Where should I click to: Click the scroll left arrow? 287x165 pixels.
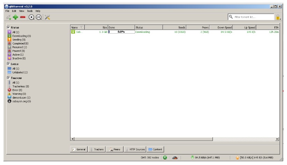(73, 139)
